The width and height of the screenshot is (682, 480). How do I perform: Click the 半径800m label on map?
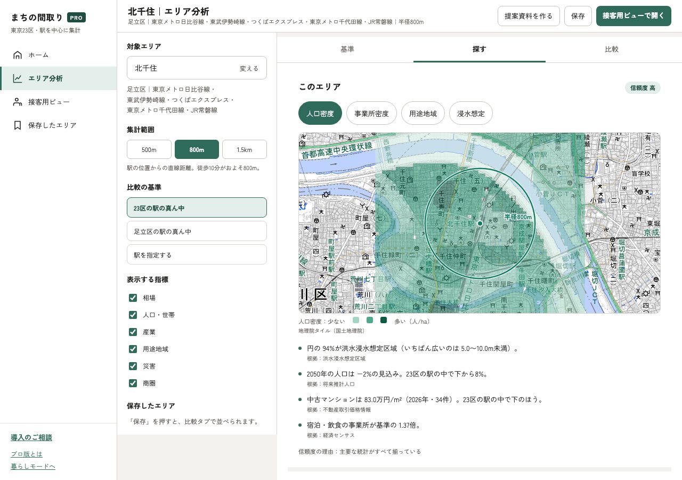[x=518, y=217]
